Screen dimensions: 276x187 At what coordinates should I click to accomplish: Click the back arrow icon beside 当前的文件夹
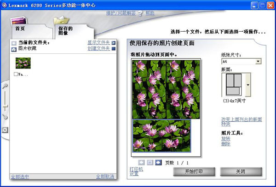(14, 43)
